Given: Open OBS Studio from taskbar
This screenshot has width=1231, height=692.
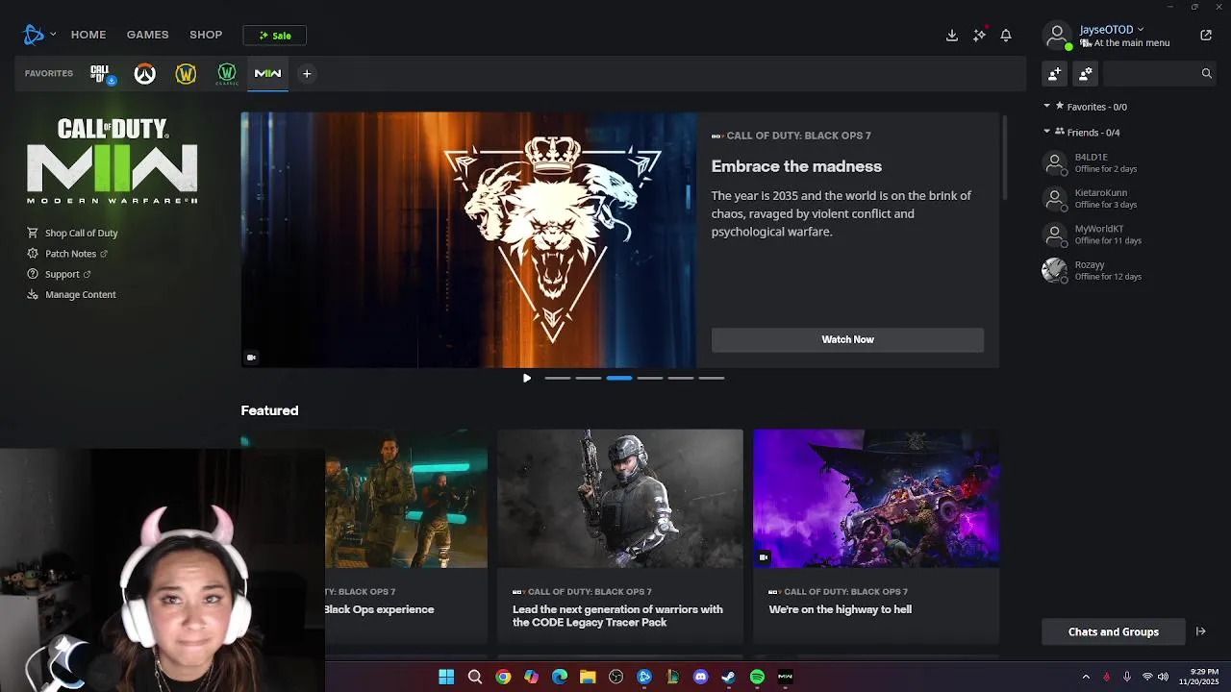Looking at the screenshot, I should [x=615, y=677].
